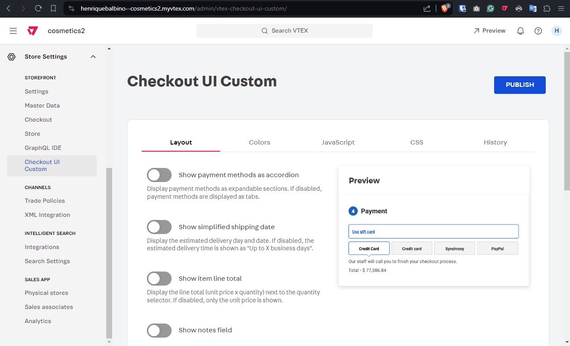Click the goggles avatar extension icon
This screenshot has width=570, height=346.
point(519,8)
